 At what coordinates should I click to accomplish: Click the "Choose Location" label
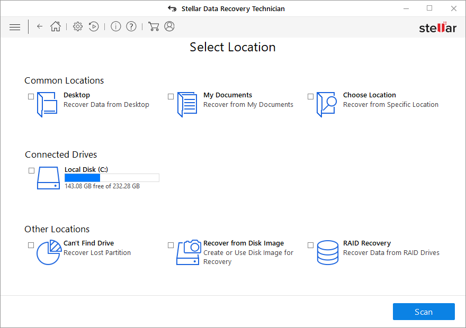point(370,95)
